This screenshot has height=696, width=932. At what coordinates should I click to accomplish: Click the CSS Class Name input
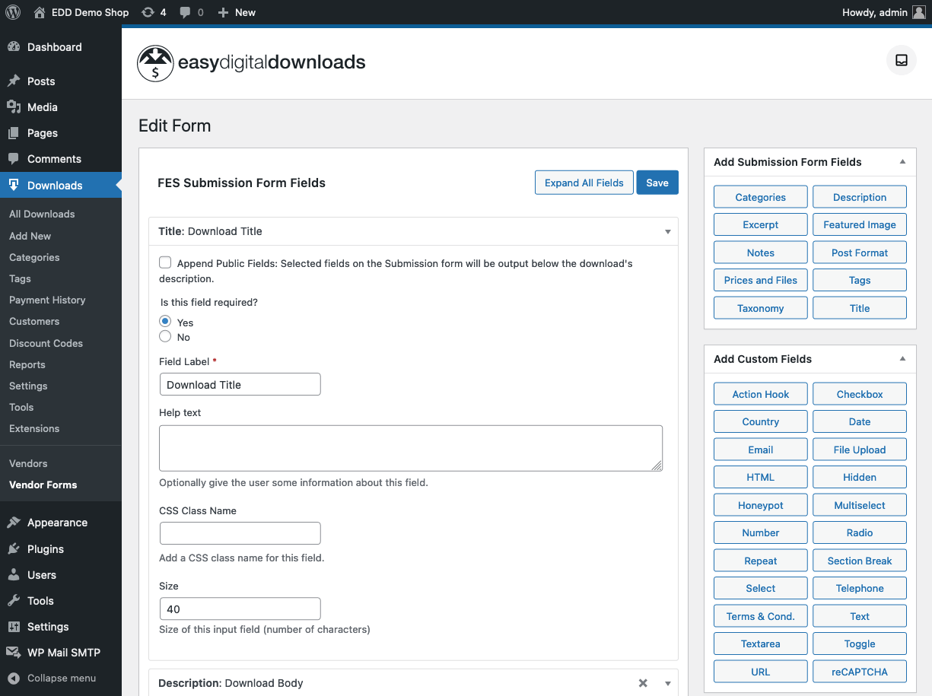240,533
